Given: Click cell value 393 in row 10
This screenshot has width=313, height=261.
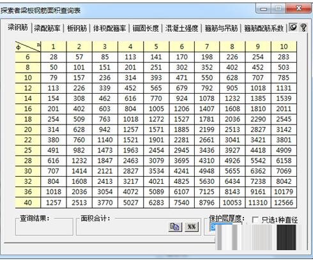Looking at the screenshot, I should [x=156, y=78].
